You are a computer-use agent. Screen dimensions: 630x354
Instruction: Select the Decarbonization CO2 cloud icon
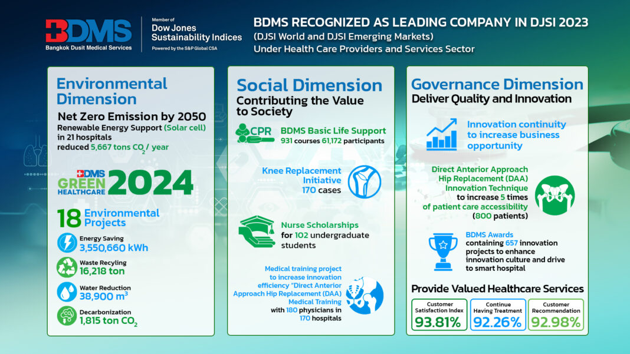67,316
